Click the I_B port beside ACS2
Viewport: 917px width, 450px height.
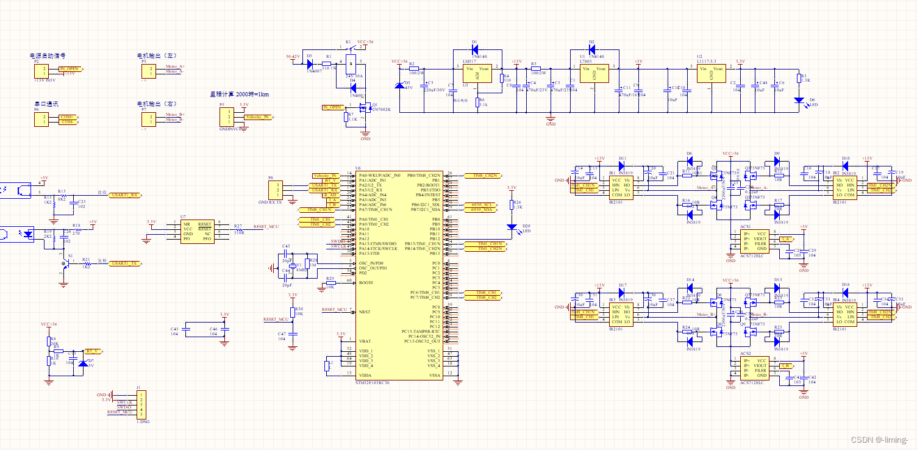[x=786, y=366]
